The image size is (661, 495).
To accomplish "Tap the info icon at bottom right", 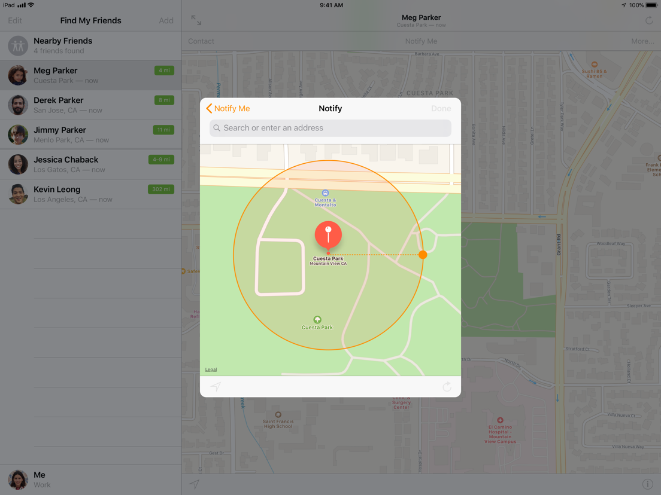I will (647, 484).
